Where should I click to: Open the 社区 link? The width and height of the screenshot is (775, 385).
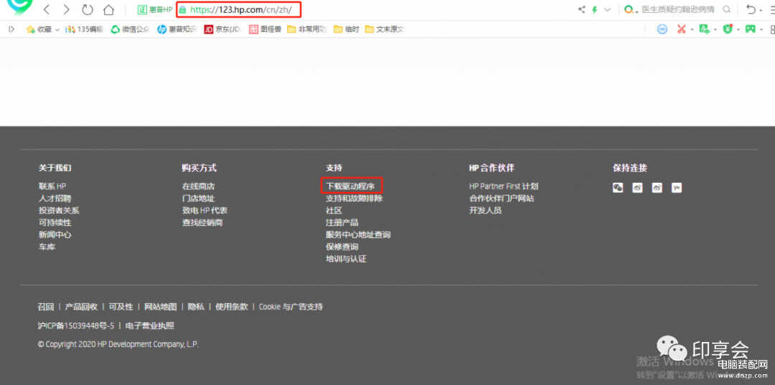coord(334,210)
